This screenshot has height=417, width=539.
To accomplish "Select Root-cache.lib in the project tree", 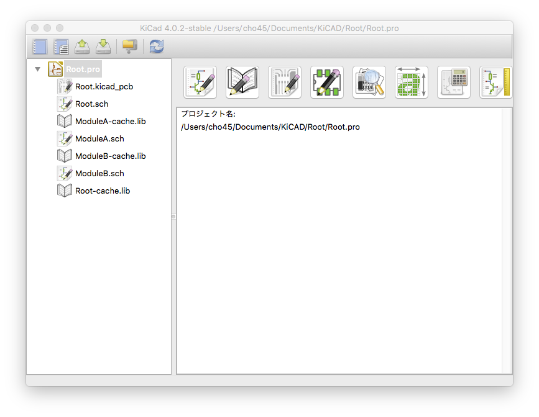I will [x=102, y=191].
